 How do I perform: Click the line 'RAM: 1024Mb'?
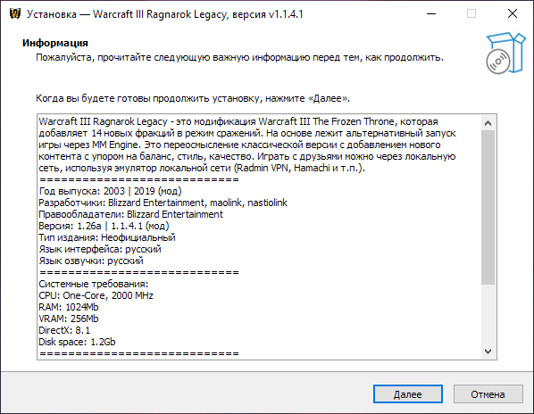coord(69,307)
